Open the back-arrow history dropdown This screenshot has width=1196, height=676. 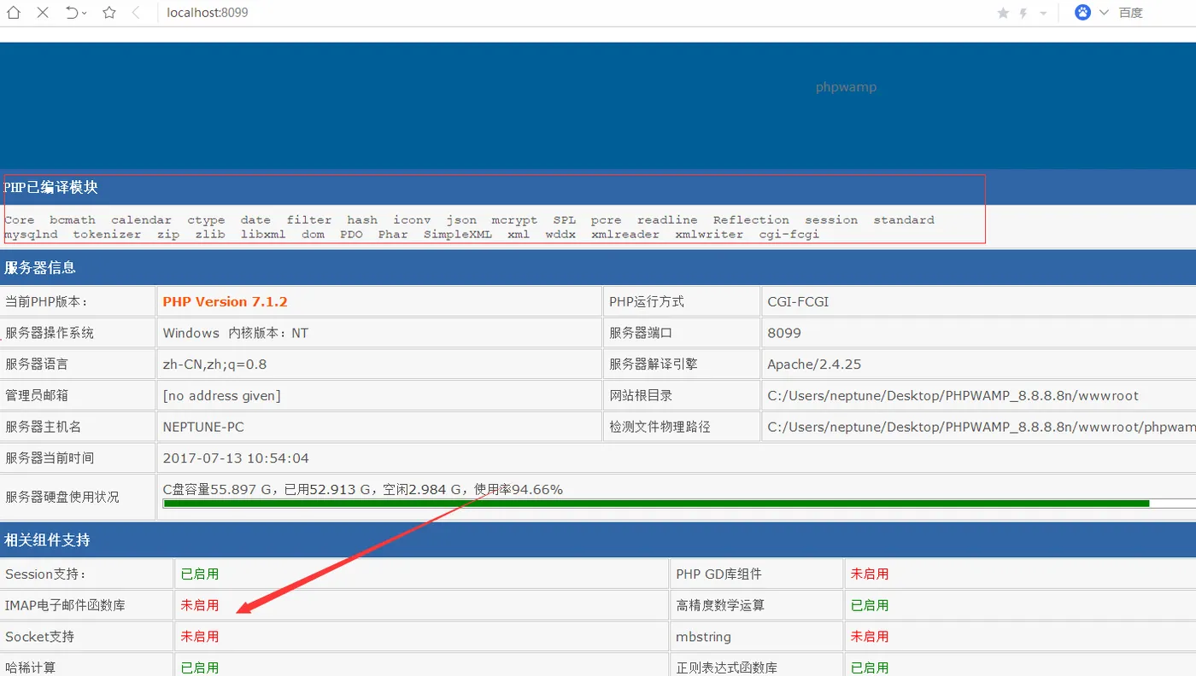85,14
